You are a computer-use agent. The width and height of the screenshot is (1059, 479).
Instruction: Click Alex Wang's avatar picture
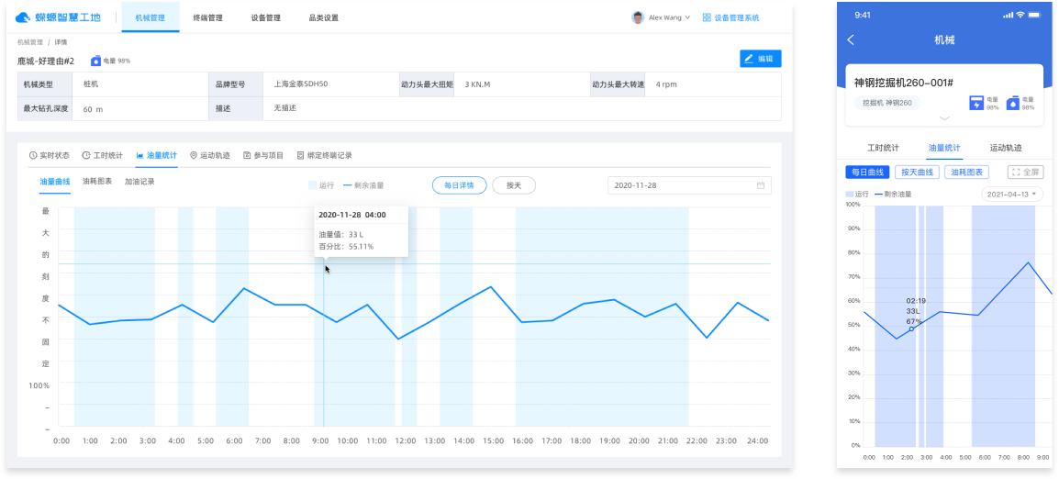click(x=638, y=17)
